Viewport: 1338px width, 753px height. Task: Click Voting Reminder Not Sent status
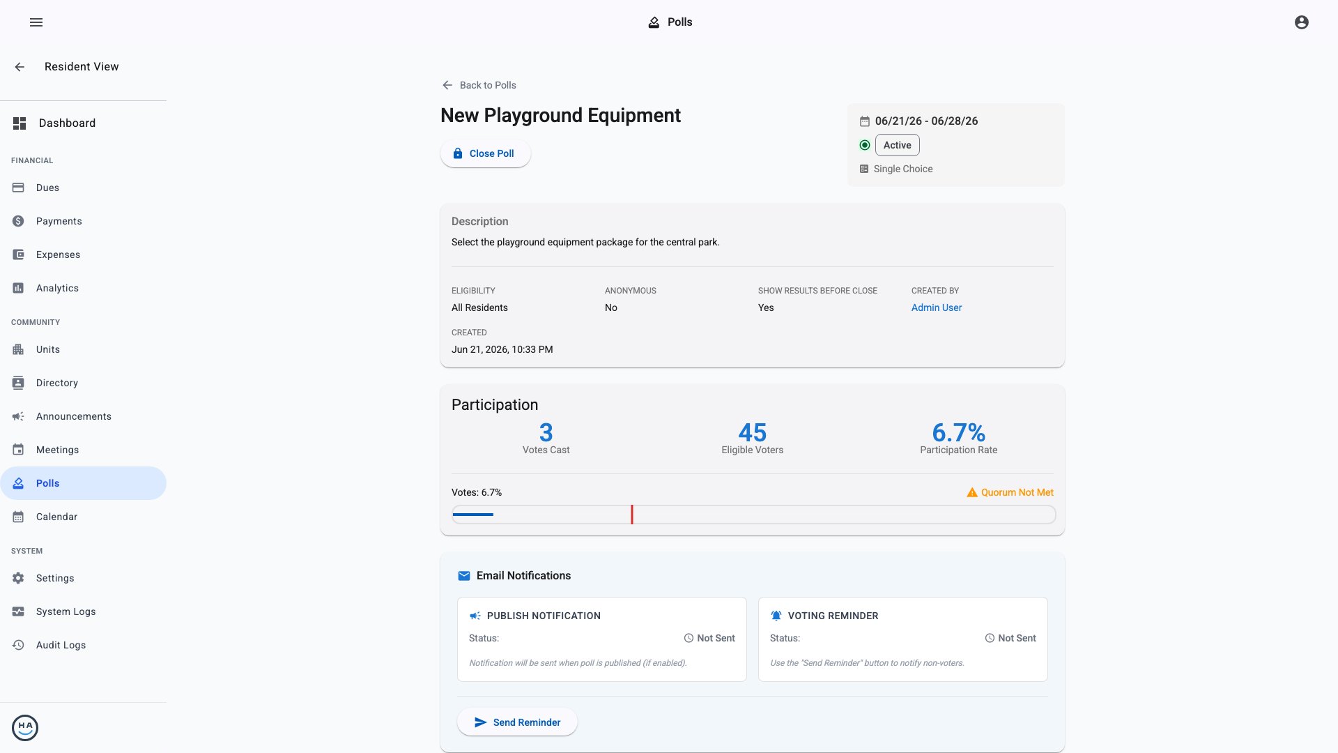tap(1010, 638)
